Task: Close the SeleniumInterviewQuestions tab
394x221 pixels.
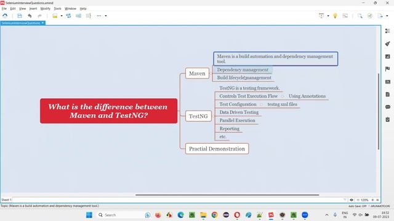Action: 43,23
